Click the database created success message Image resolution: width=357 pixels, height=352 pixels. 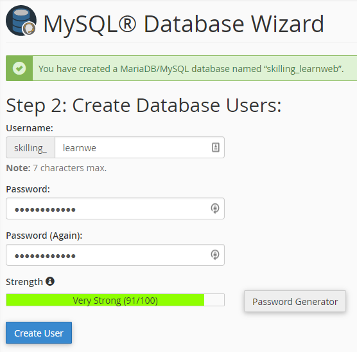coord(191,69)
